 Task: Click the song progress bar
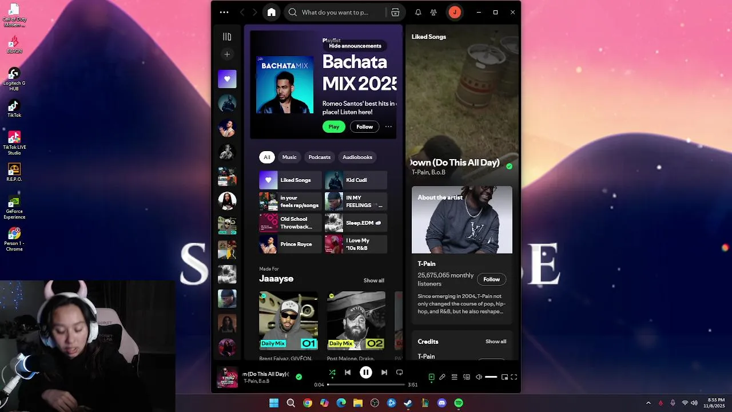365,385
